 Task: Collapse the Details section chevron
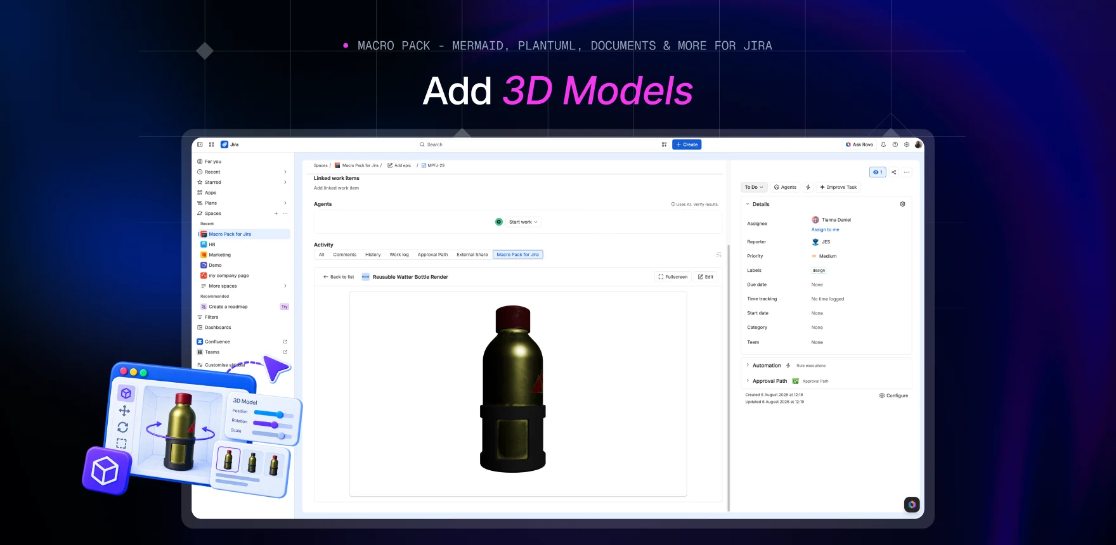[748, 204]
